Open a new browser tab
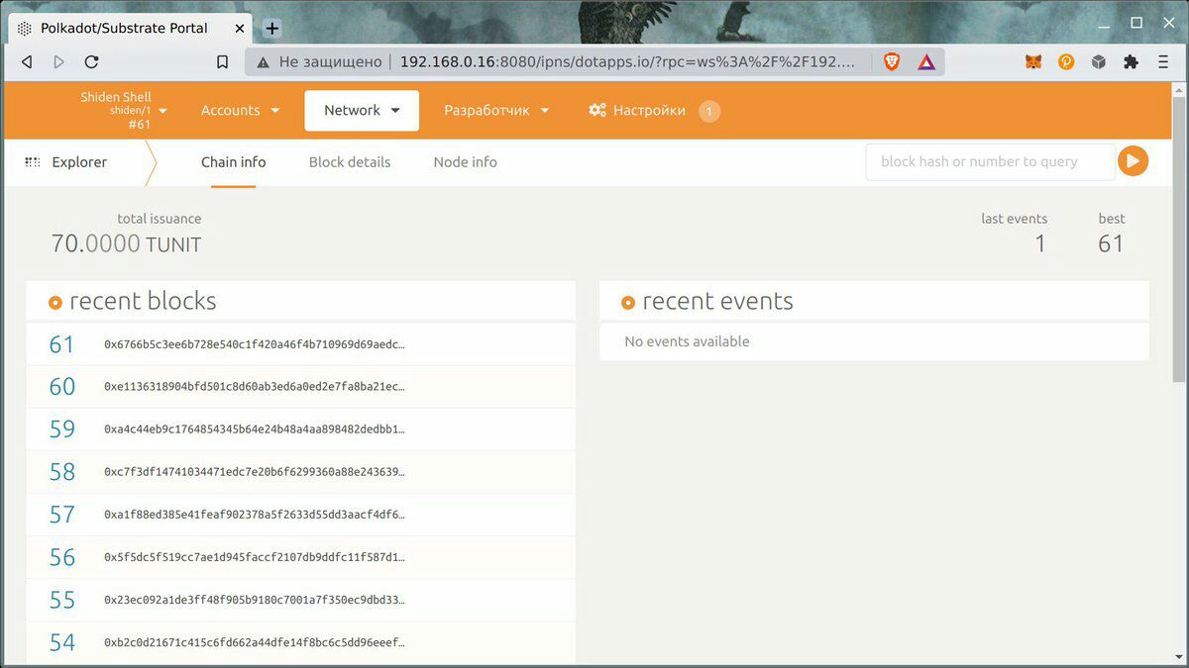Image resolution: width=1189 pixels, height=668 pixels. click(x=272, y=28)
